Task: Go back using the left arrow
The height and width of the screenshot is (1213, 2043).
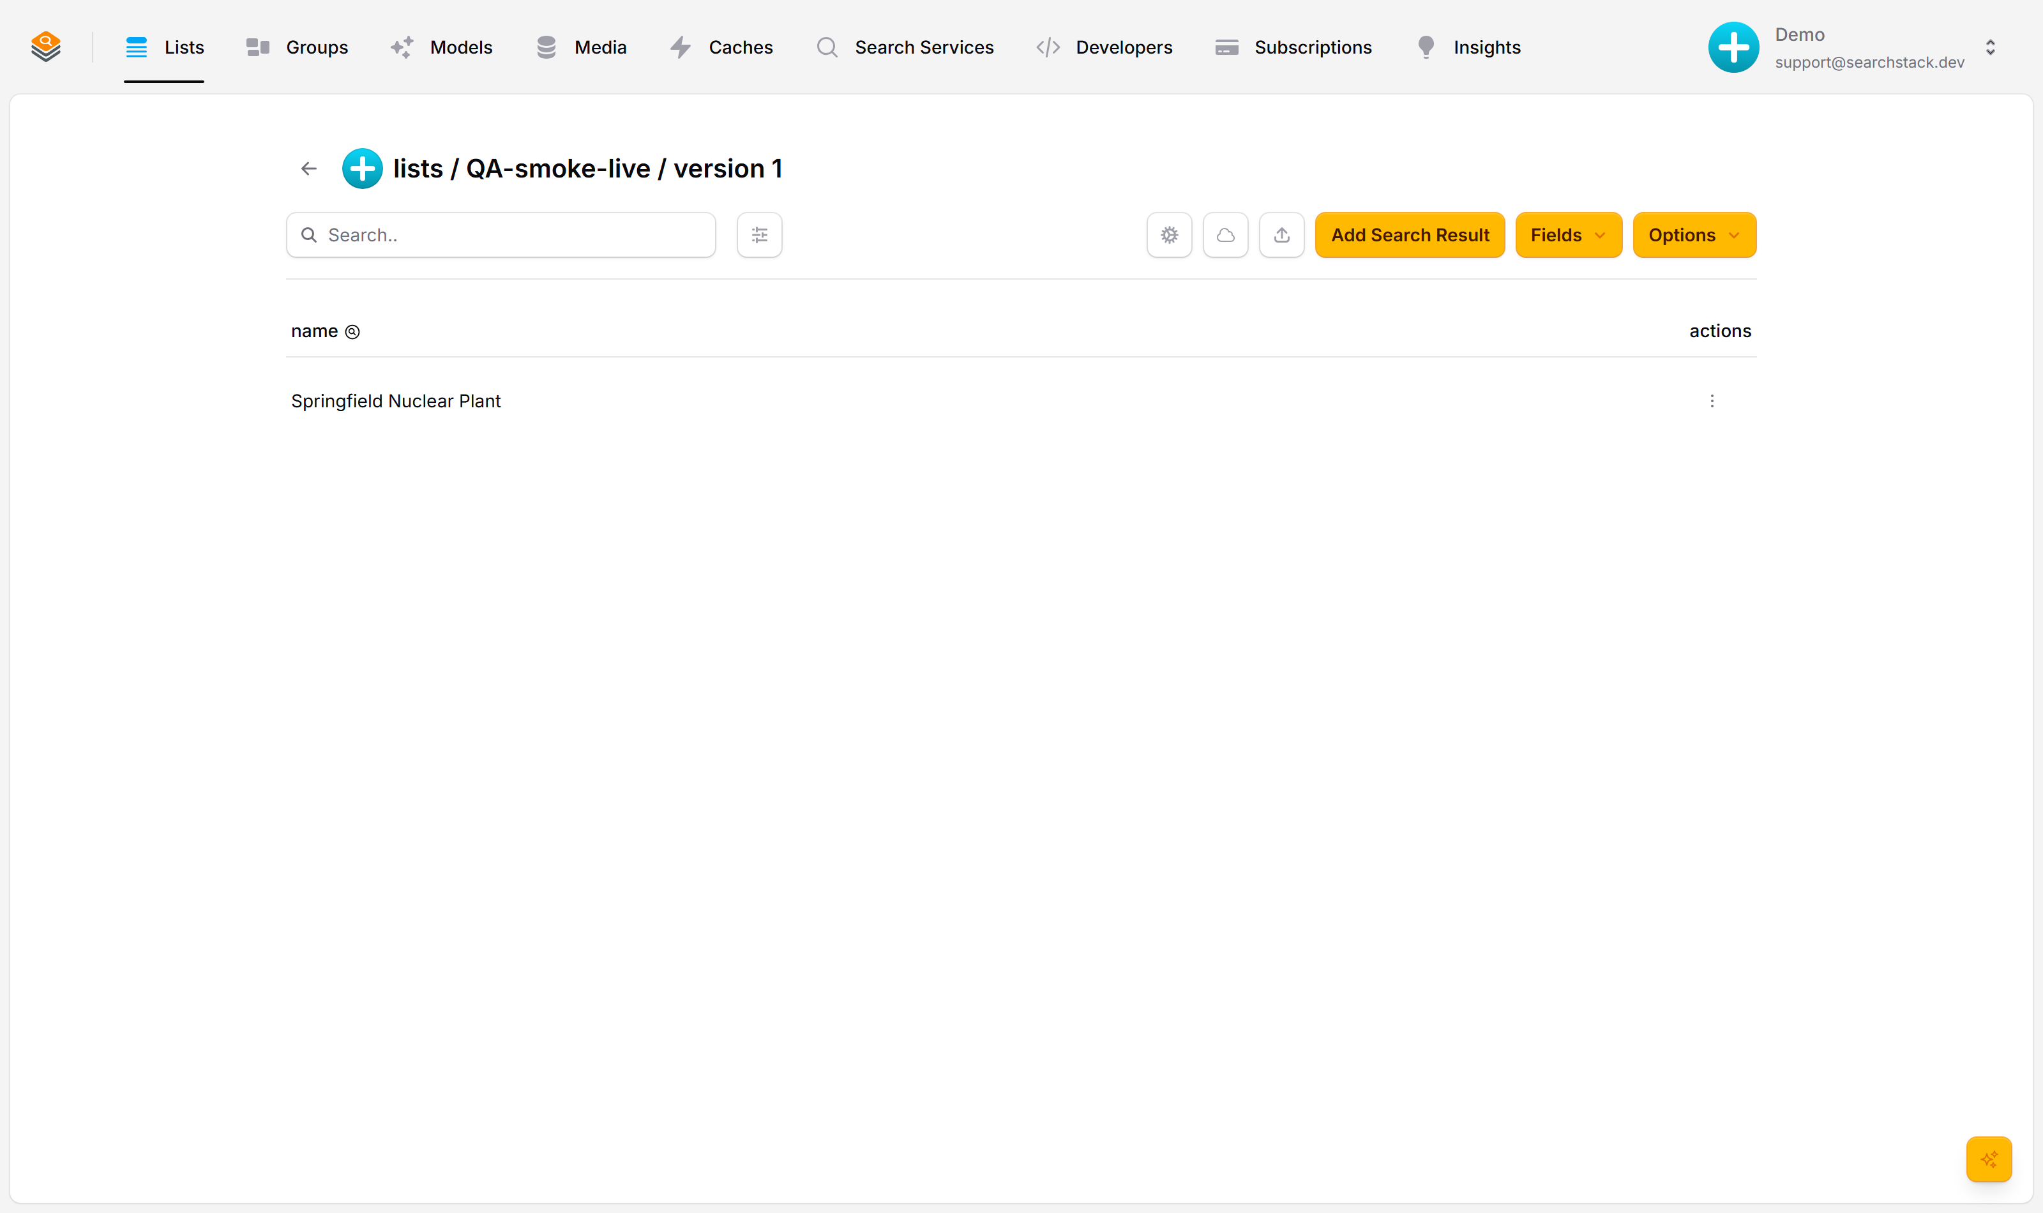Action: click(x=309, y=169)
